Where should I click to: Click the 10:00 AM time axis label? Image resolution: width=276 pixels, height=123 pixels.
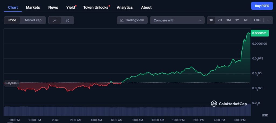click(x=158, y=120)
